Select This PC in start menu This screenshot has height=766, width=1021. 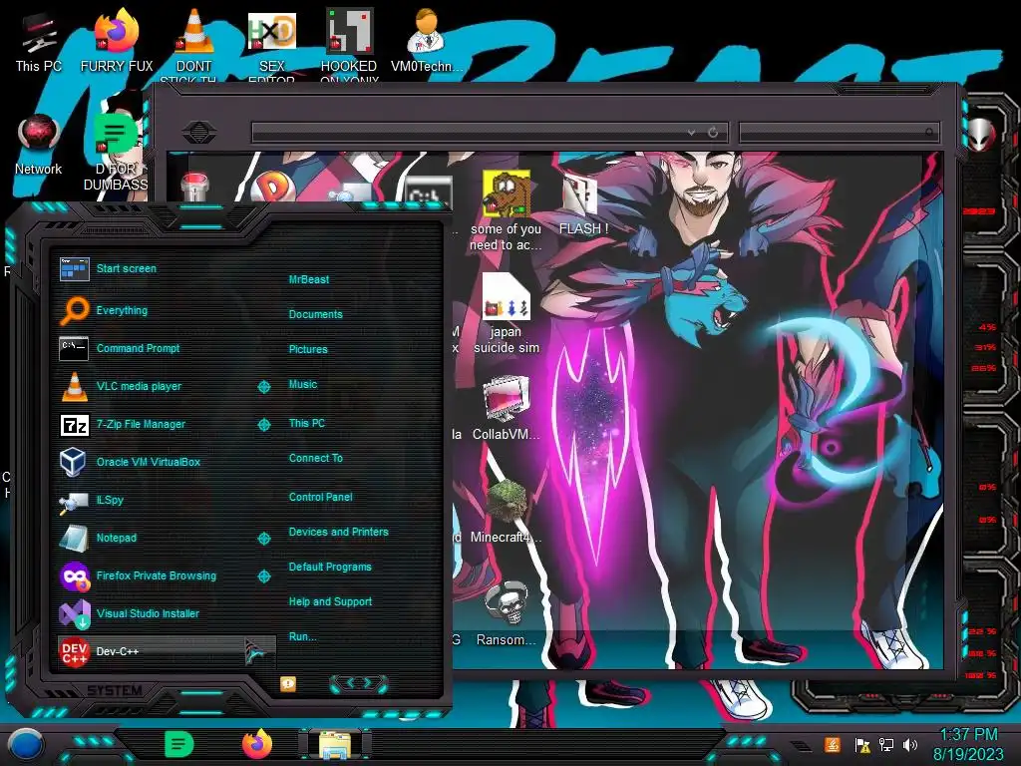(307, 423)
